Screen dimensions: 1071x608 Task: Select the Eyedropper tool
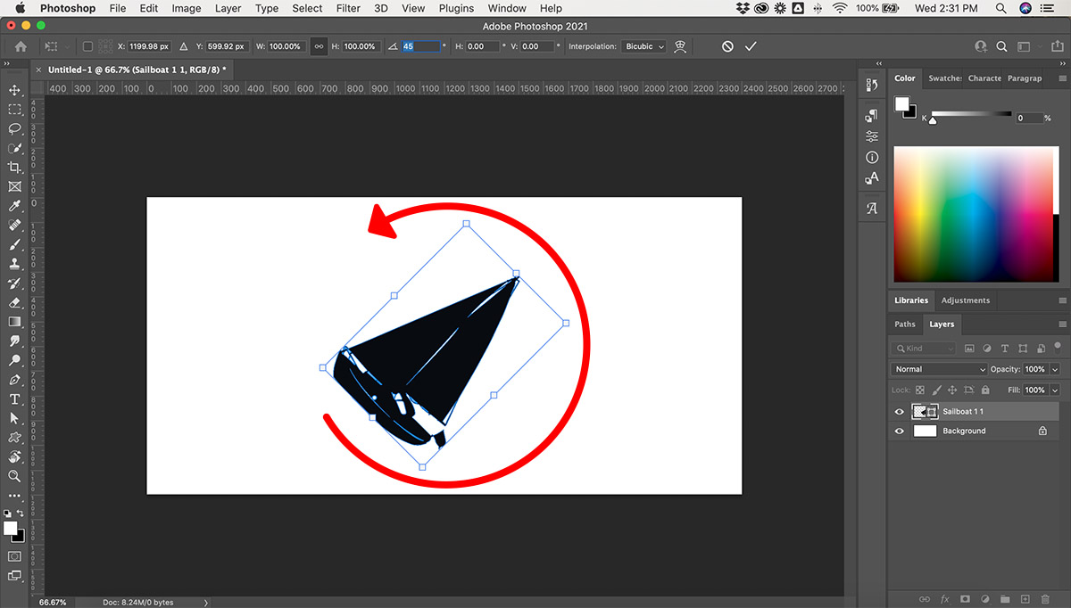14,206
